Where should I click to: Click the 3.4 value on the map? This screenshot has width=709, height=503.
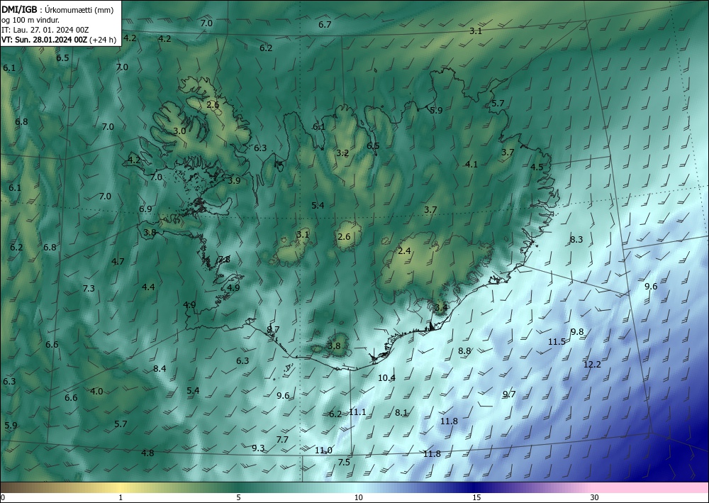coord(441,308)
